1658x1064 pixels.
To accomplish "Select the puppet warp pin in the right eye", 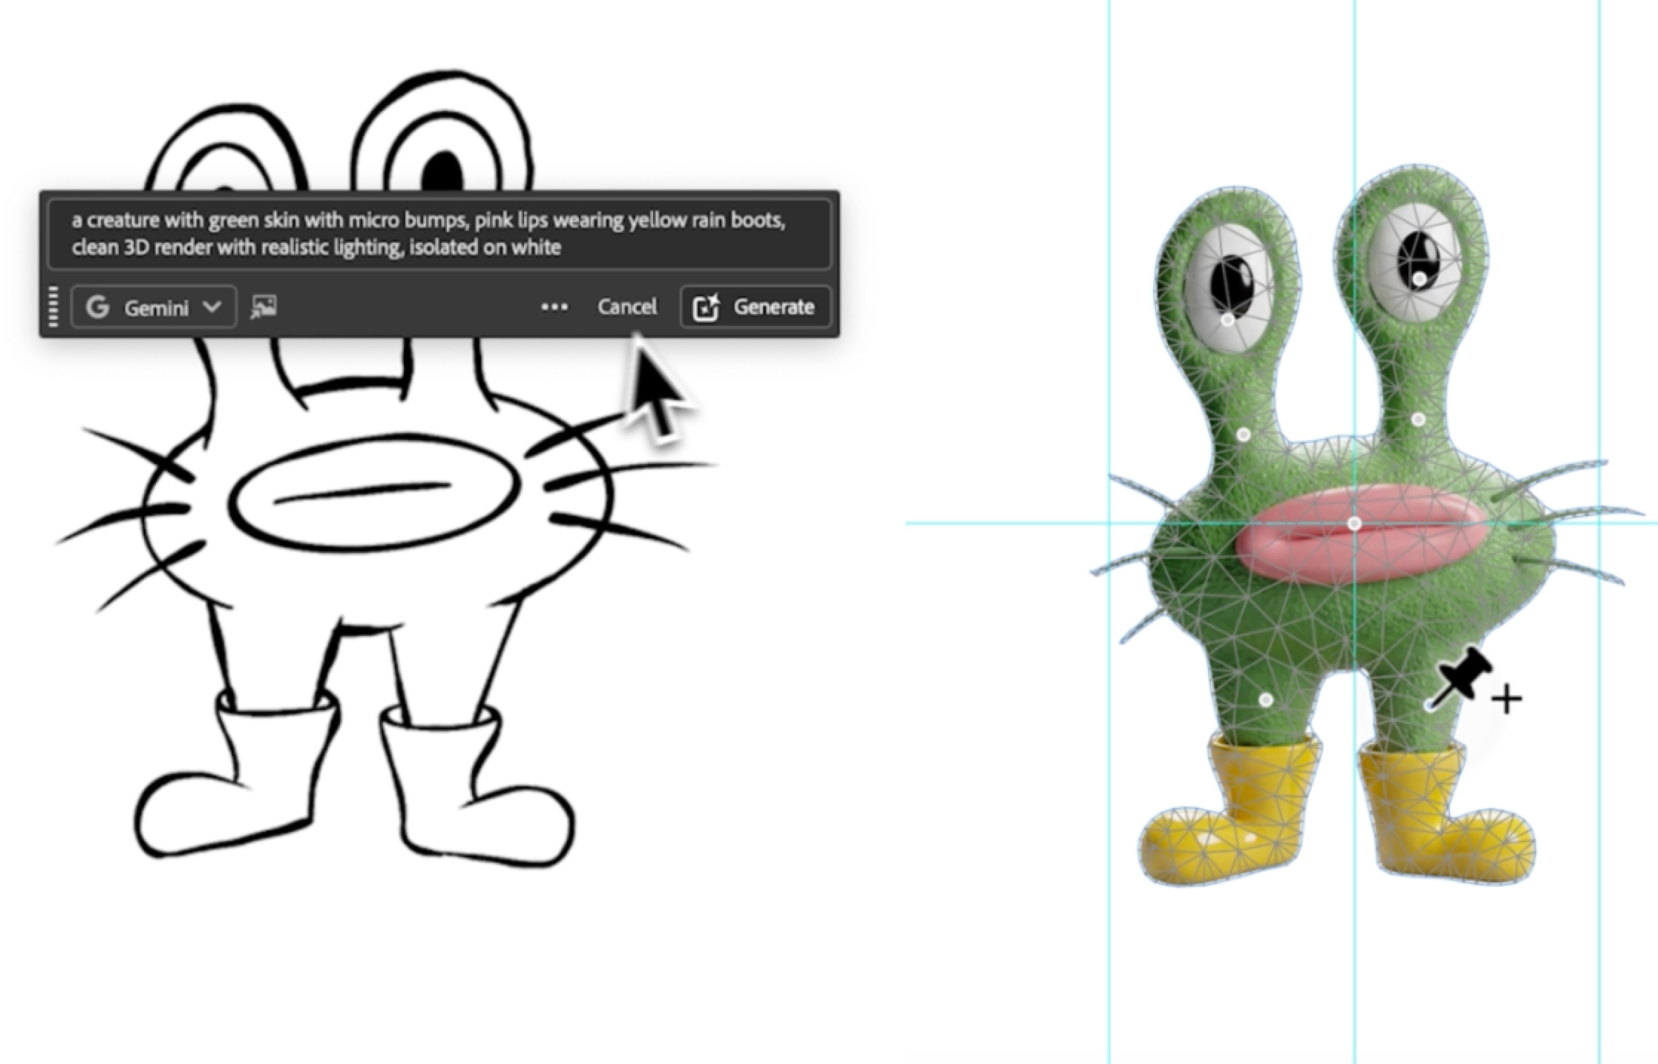I will tap(1418, 280).
